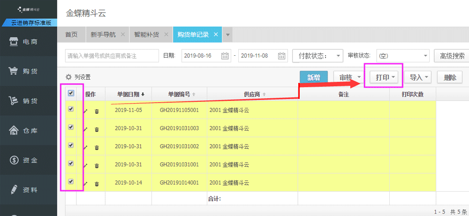469x216 pixels.
Task: Sort by the 单据日期 column arrow
Action: point(143,94)
